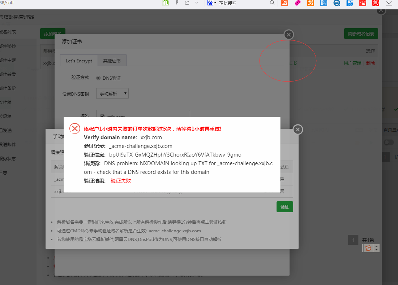Click the orange 返 rebate extension icon

pyautogui.click(x=285, y=3)
